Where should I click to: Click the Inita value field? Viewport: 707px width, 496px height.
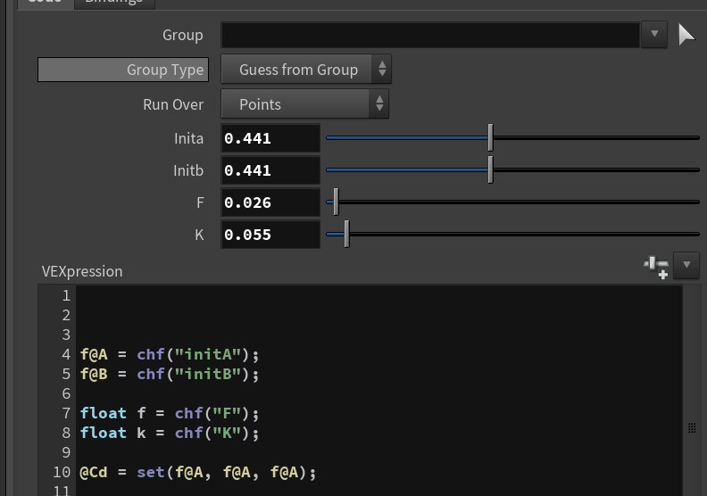270,138
